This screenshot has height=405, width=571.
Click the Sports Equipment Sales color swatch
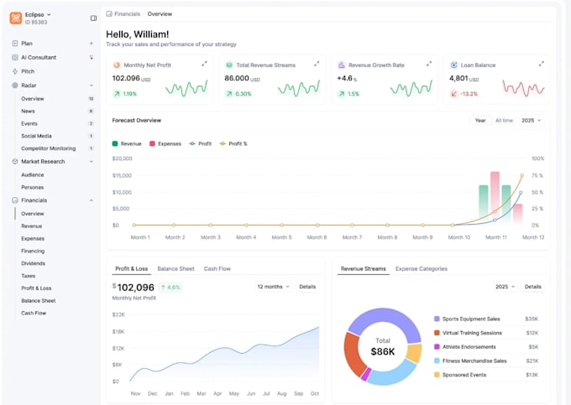point(437,319)
